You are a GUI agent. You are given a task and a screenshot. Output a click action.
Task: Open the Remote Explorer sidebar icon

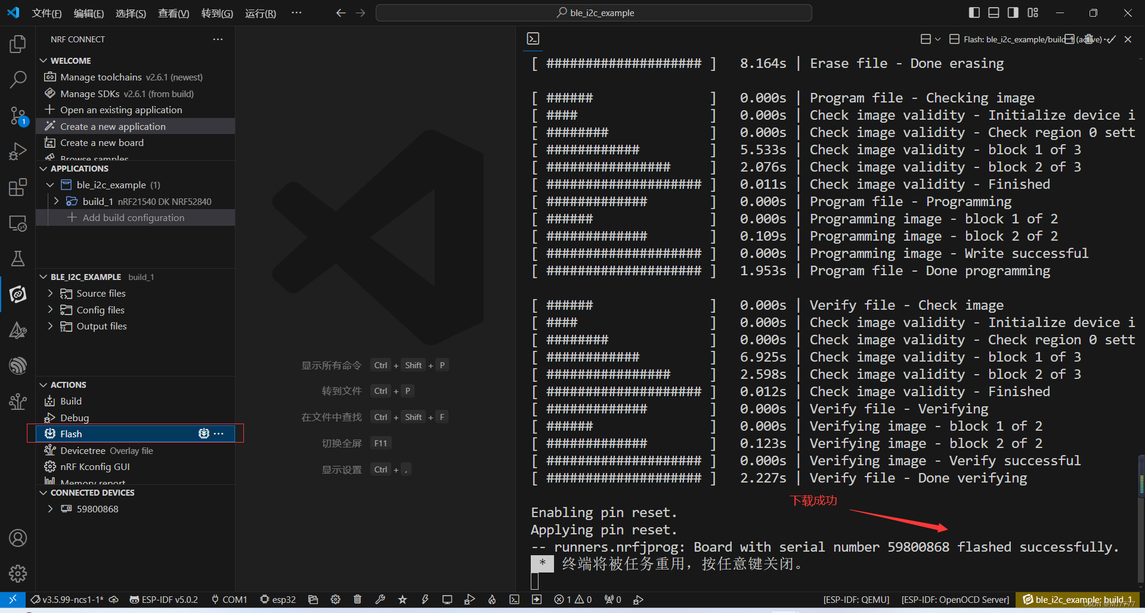(18, 223)
